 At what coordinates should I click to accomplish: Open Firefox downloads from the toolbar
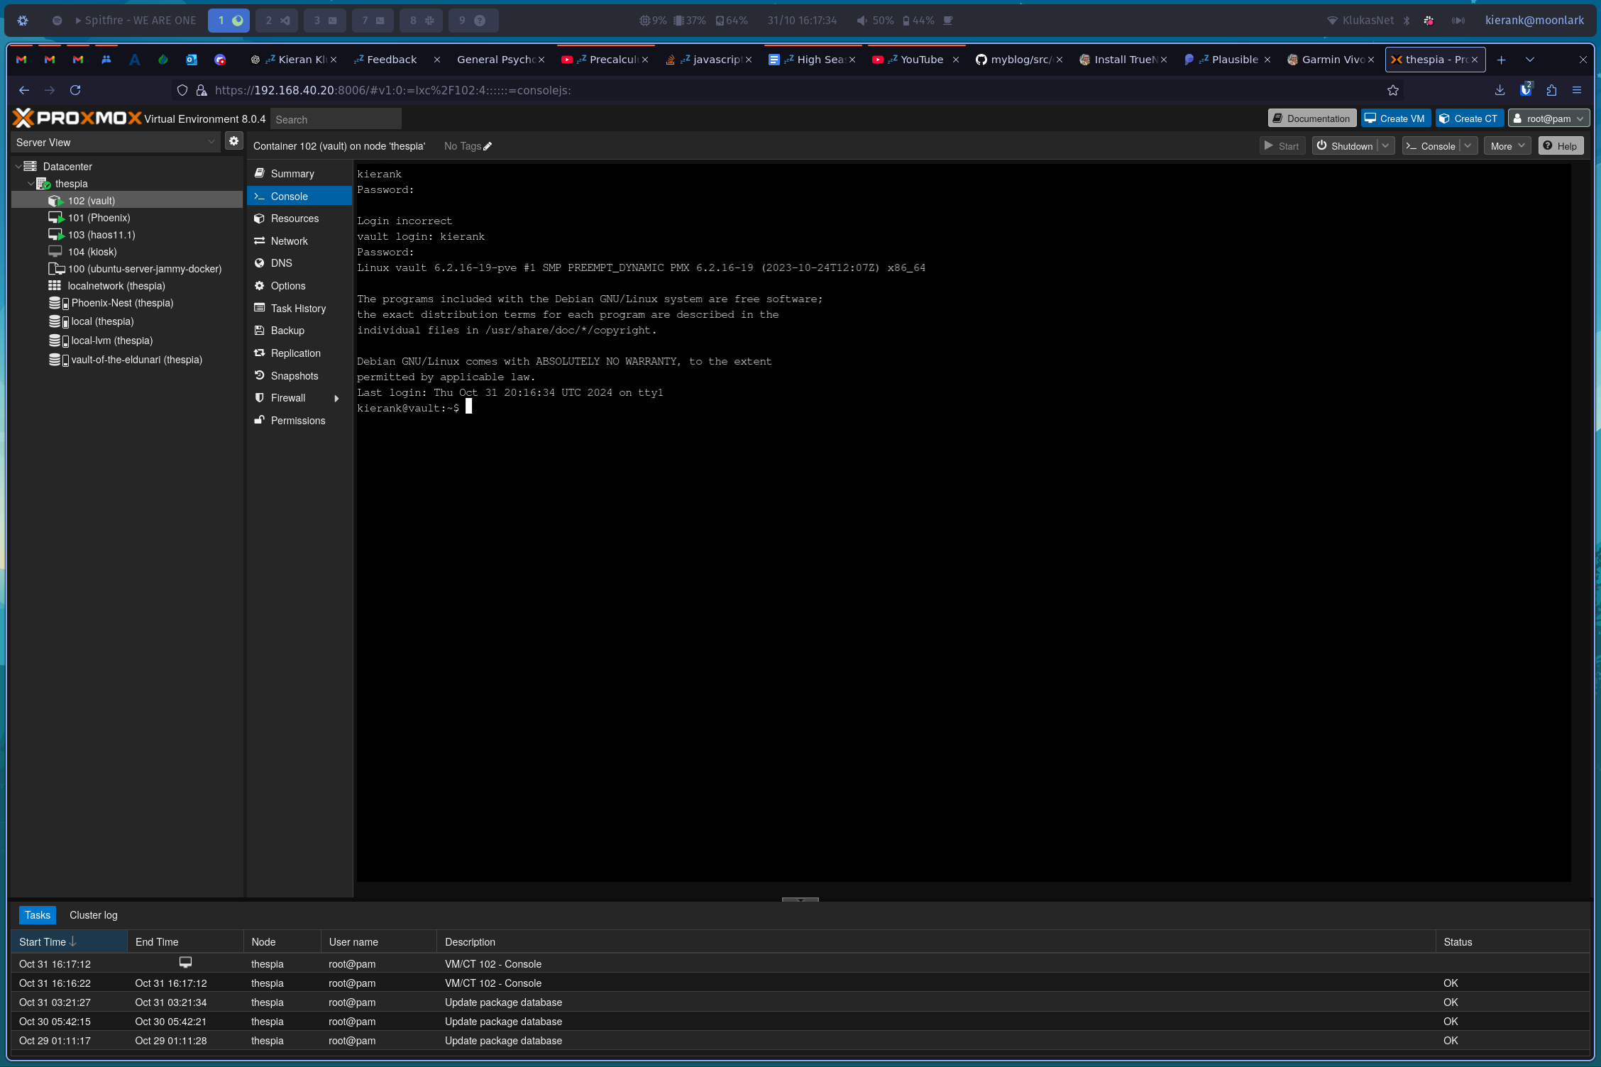(x=1500, y=90)
